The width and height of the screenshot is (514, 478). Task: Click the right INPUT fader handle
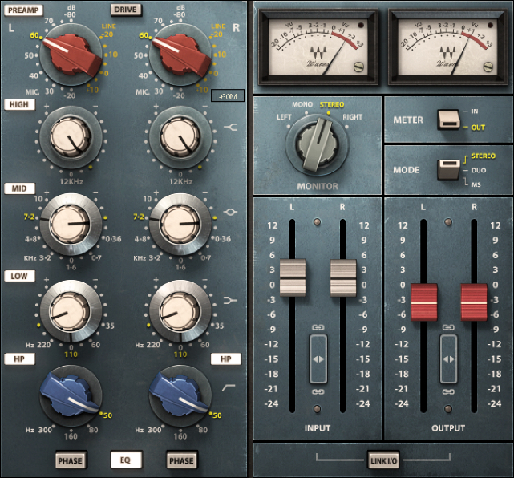pos(343,277)
